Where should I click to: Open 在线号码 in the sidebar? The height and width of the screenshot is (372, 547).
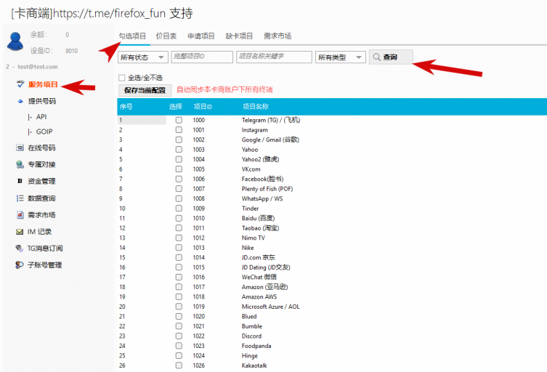[41, 148]
